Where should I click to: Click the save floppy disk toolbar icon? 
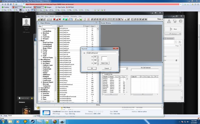tap(41, 19)
